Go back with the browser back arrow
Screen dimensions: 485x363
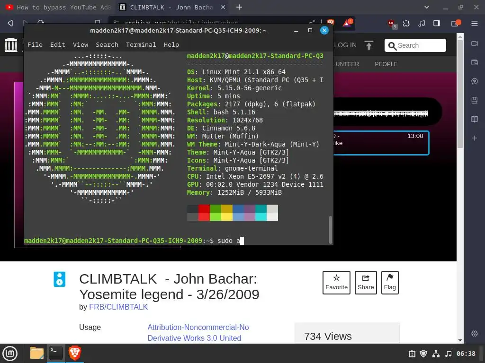pos(10,23)
